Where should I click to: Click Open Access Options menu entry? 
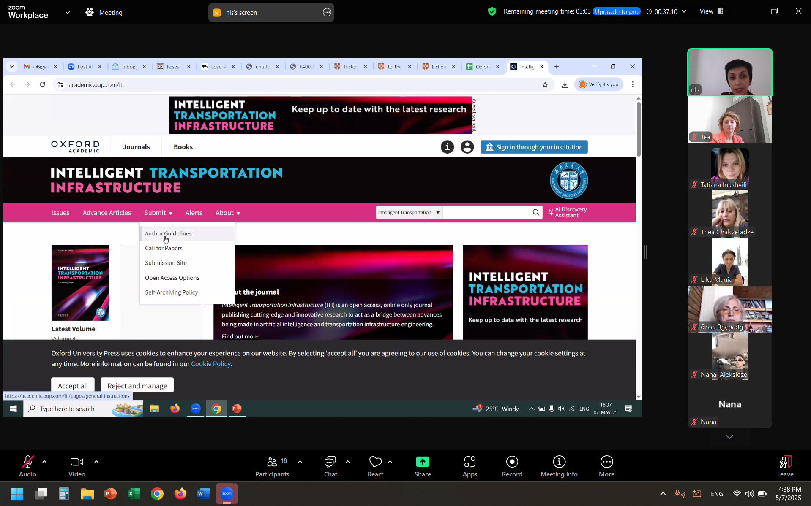pos(172,278)
